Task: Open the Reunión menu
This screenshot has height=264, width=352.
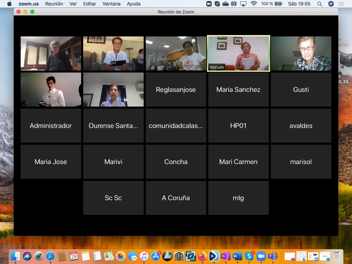Action: tap(54, 4)
